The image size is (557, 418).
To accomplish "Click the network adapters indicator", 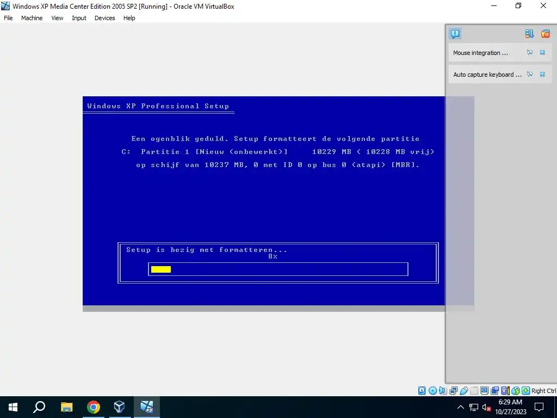I will pyautogui.click(x=453, y=391).
